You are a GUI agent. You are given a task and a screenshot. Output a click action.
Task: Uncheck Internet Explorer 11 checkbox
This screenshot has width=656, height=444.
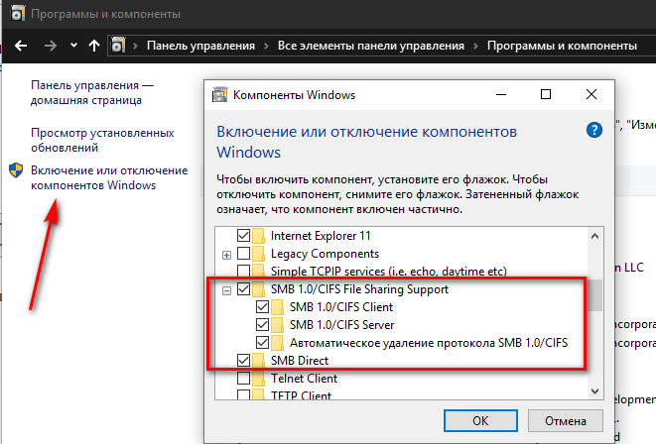click(243, 235)
